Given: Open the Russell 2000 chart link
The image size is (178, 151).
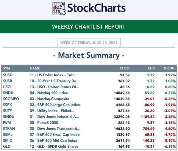Looking at the screenshot, I should 44,123.
